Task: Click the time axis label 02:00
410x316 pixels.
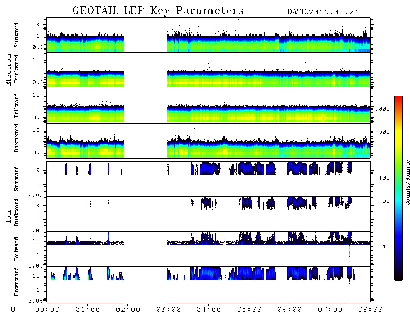Action: click(128, 310)
